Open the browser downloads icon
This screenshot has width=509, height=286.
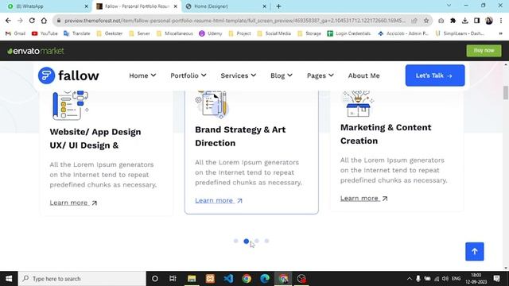464,21
